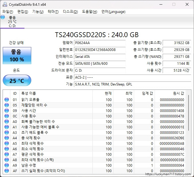Image resolution: width=194 pixels, height=177 pixels.
Task: Click the total host reads value 31922 GB
Action: 177,43
